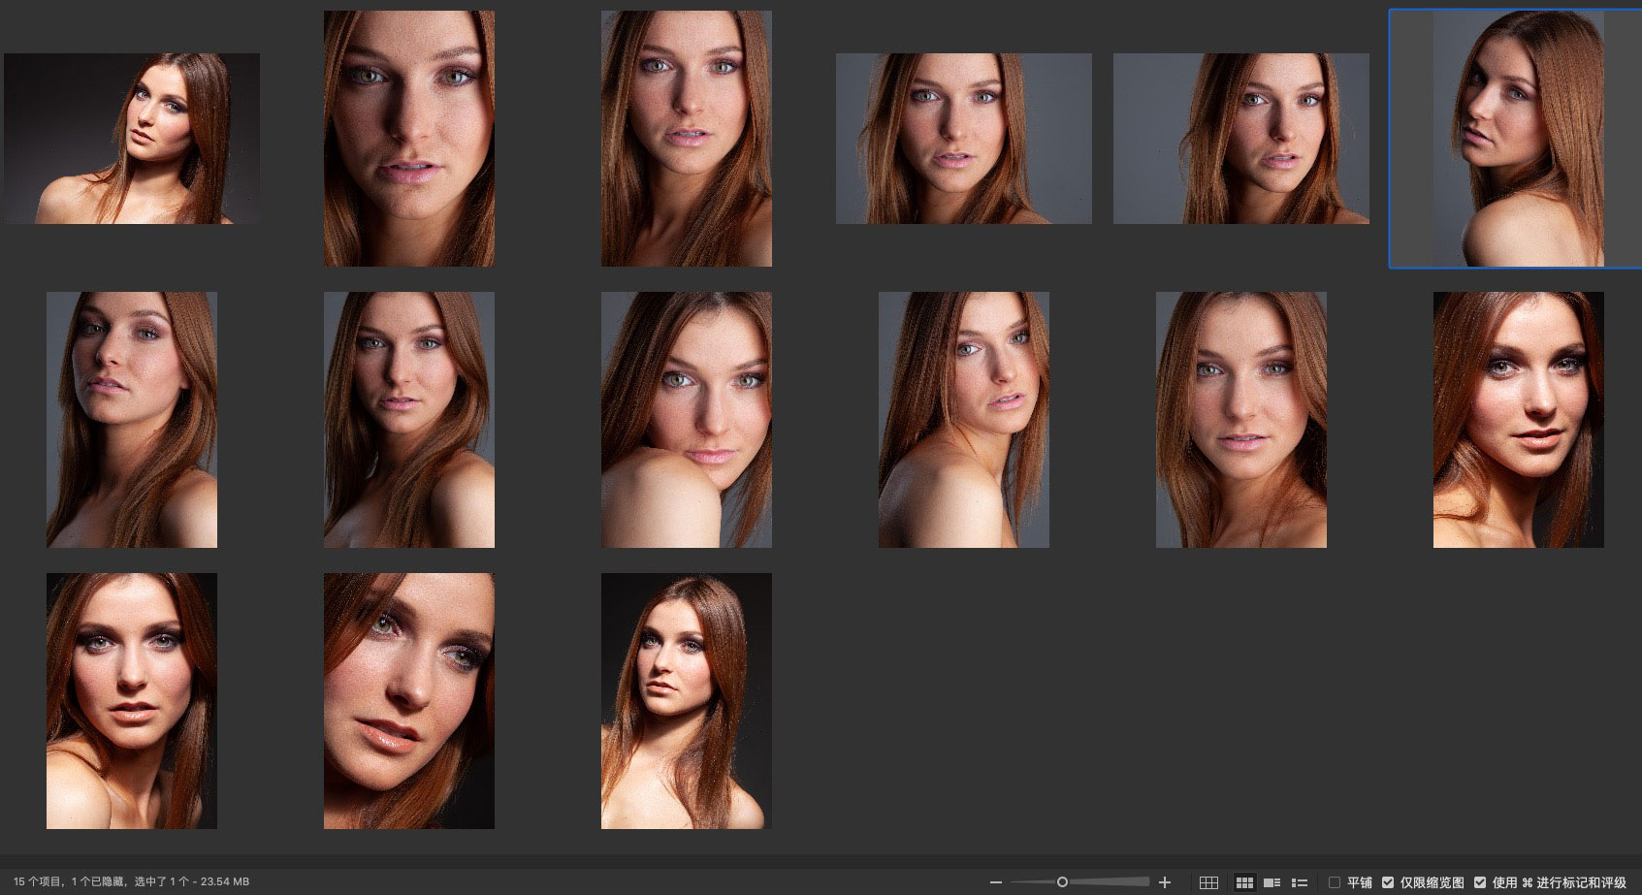Image resolution: width=1642 pixels, height=895 pixels.
Task: Select the landscape gray-background thumbnail with face on left
Action: tap(963, 139)
